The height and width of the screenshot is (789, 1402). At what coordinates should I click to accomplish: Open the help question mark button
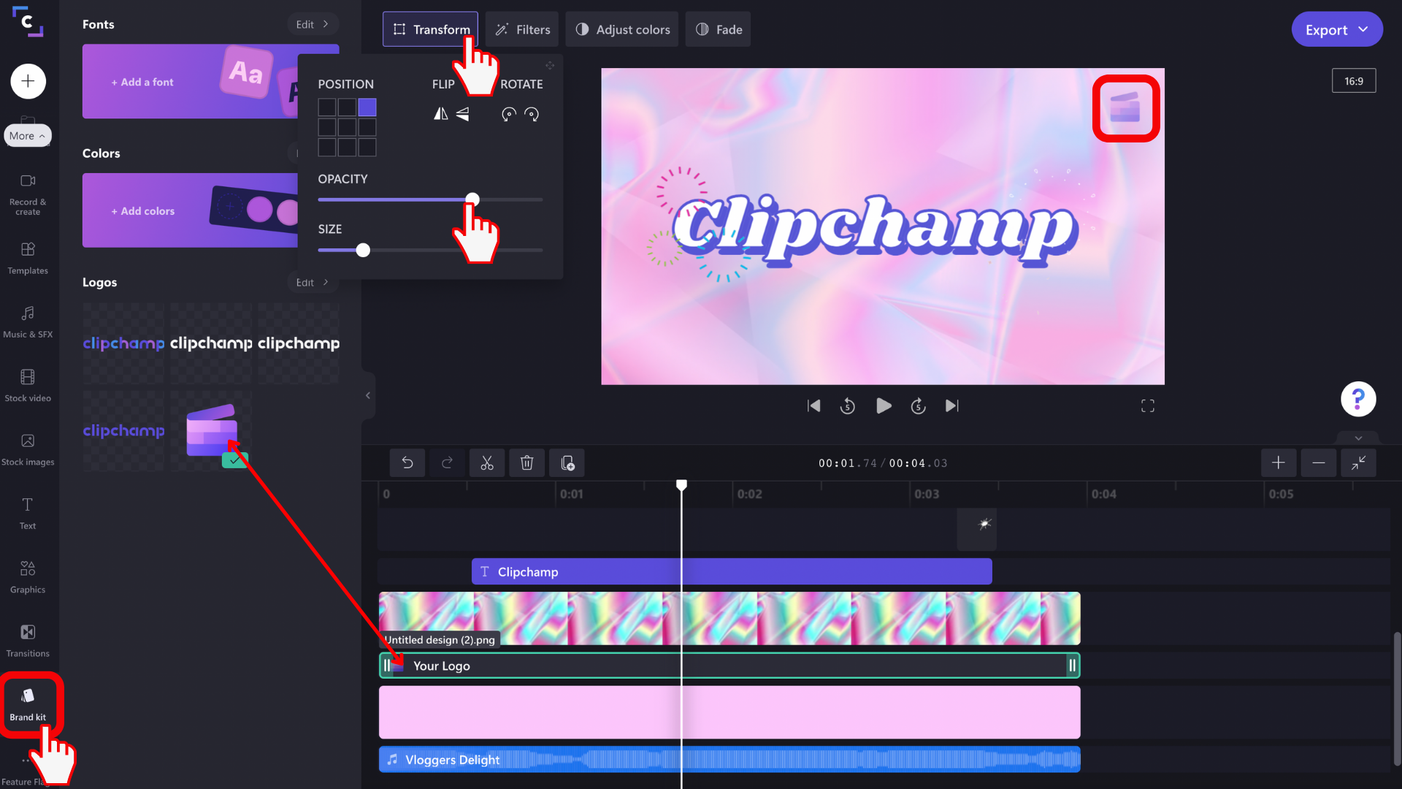click(x=1358, y=399)
